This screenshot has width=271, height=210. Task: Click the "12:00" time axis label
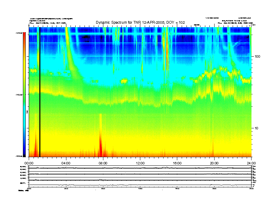coord(140,163)
